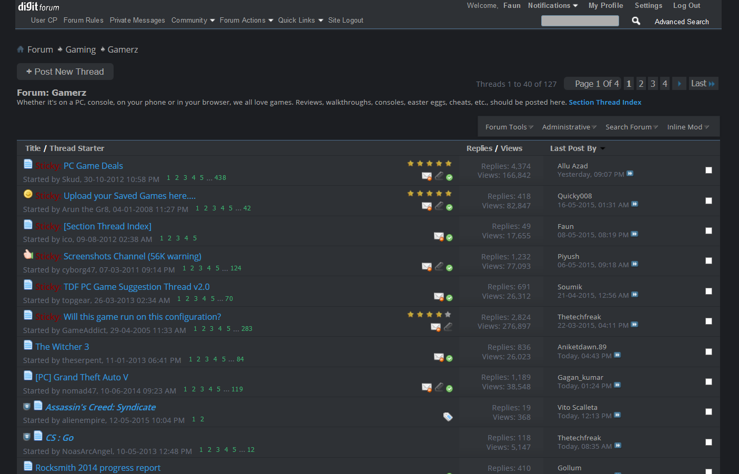Click the tag icon on Assassin's Creed thread

click(448, 417)
